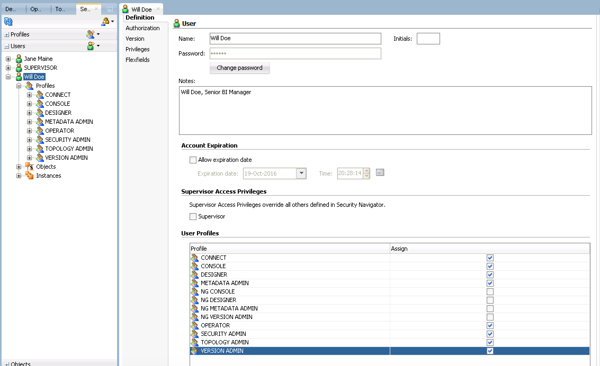This screenshot has height=366, width=600.
Task: Assign the NG DESIGNER profile checkbox
Action: (490, 300)
